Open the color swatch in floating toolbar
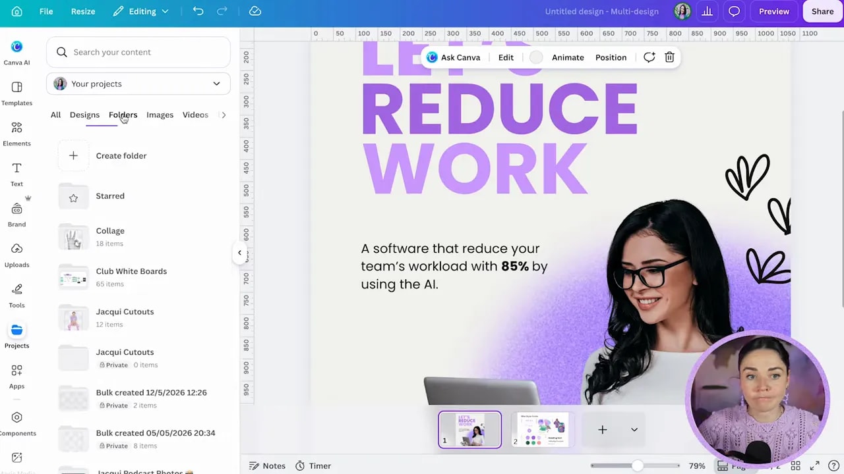Screen dimensions: 844x474 tap(536, 57)
